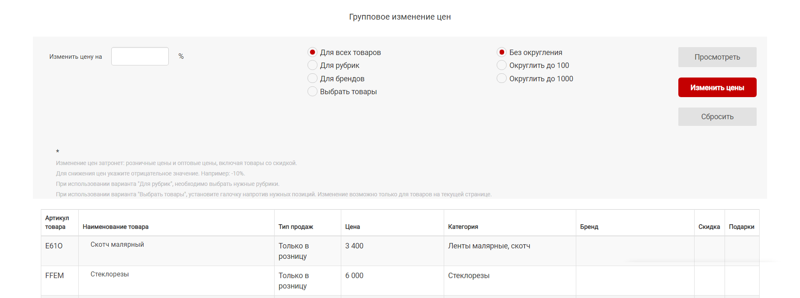Click 'Наименование товара' column header
The width and height of the screenshot is (800, 298).
(115, 227)
